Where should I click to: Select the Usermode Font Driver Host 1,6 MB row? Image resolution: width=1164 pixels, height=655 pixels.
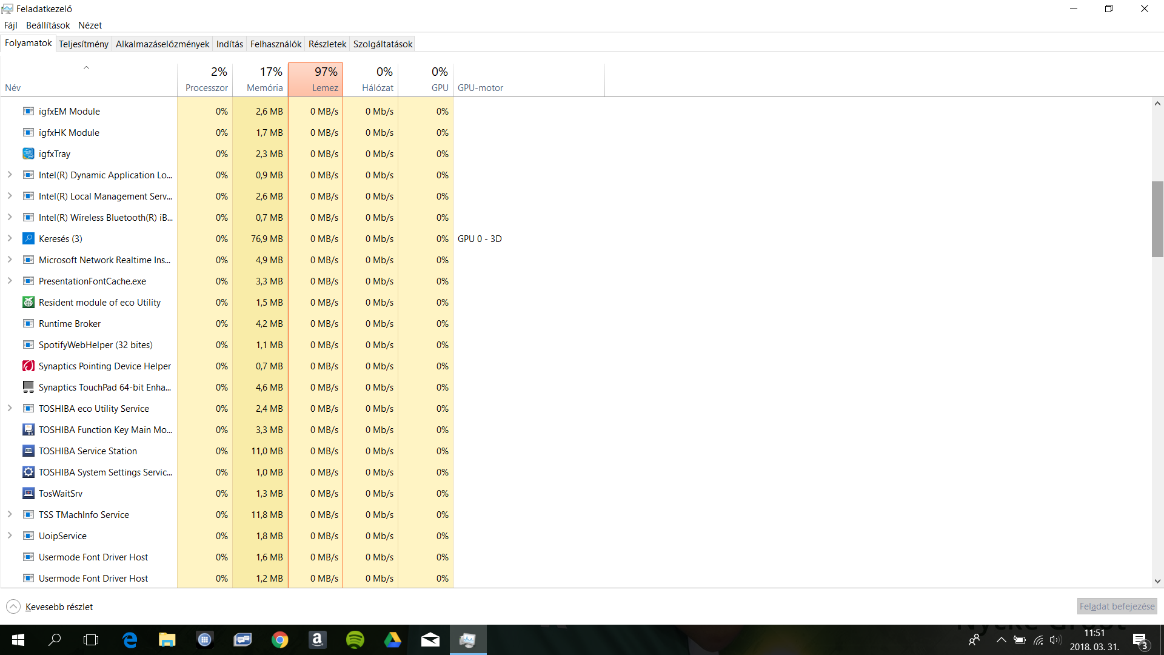[x=227, y=557]
